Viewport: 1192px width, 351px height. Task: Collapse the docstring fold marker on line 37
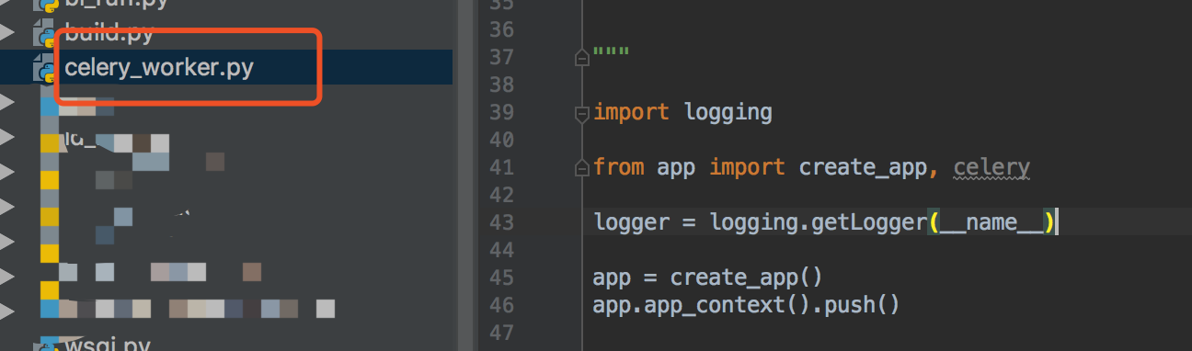(580, 58)
